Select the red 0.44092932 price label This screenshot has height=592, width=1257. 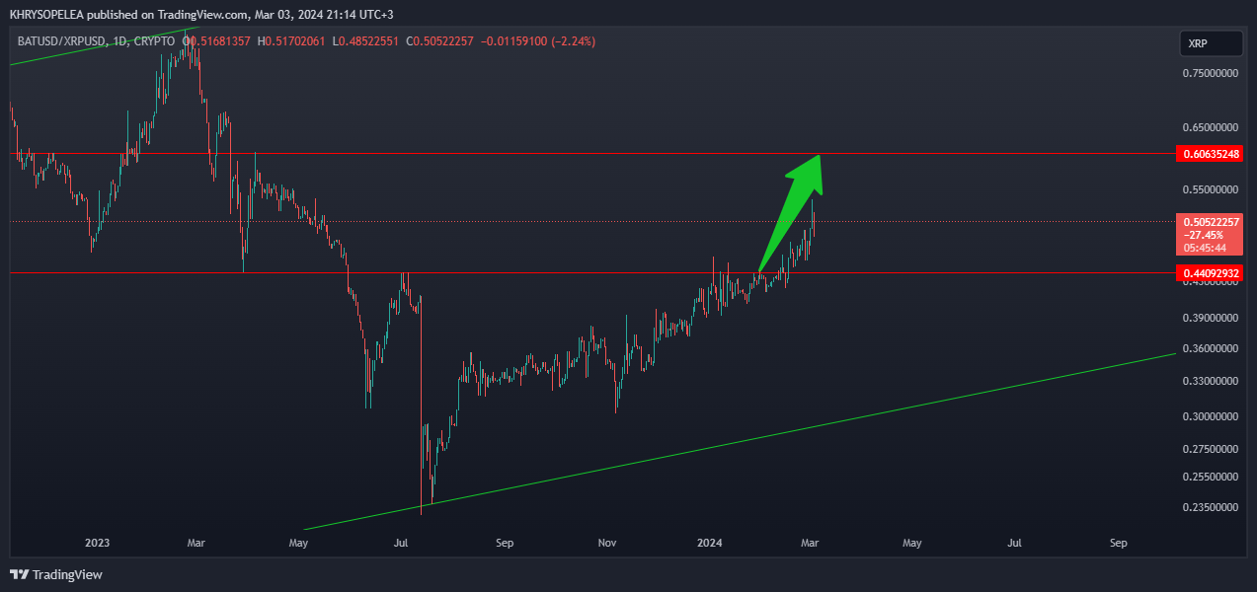click(x=1212, y=272)
